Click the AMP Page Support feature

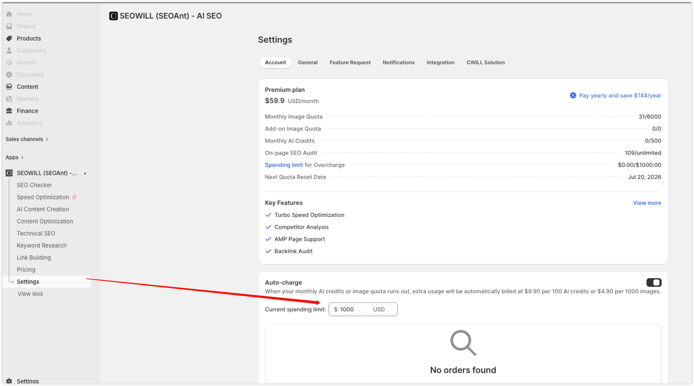(x=300, y=239)
